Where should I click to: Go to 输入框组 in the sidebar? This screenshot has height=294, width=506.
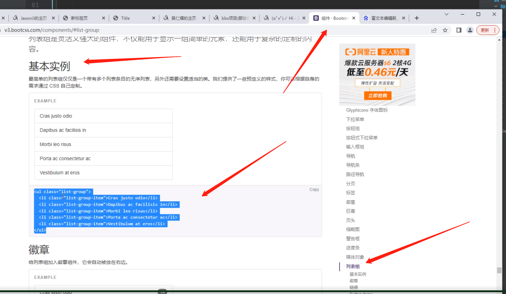pyautogui.click(x=355, y=147)
